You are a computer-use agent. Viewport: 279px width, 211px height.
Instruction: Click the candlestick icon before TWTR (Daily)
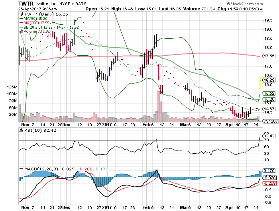[x=22, y=14]
